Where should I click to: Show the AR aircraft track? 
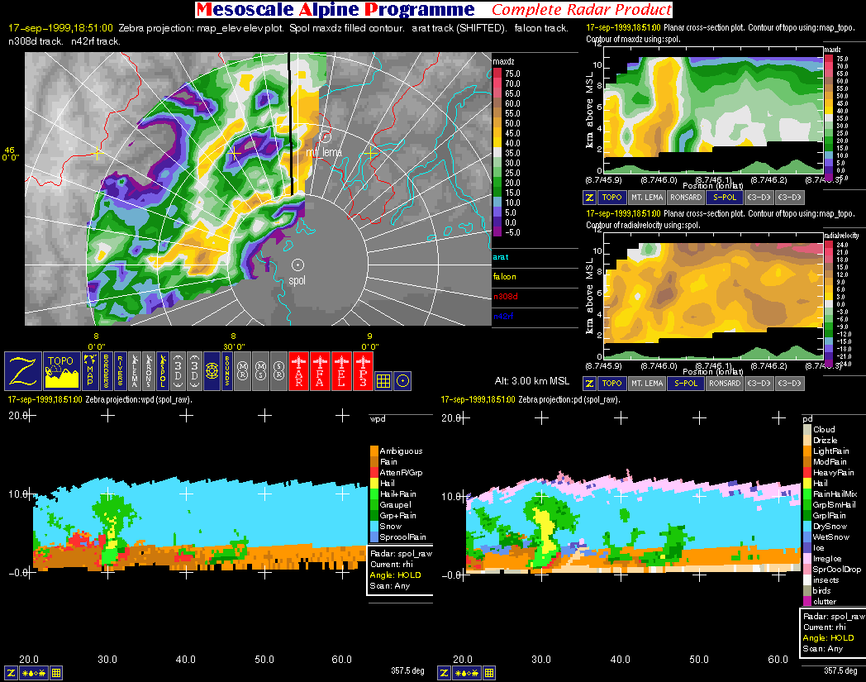point(299,371)
